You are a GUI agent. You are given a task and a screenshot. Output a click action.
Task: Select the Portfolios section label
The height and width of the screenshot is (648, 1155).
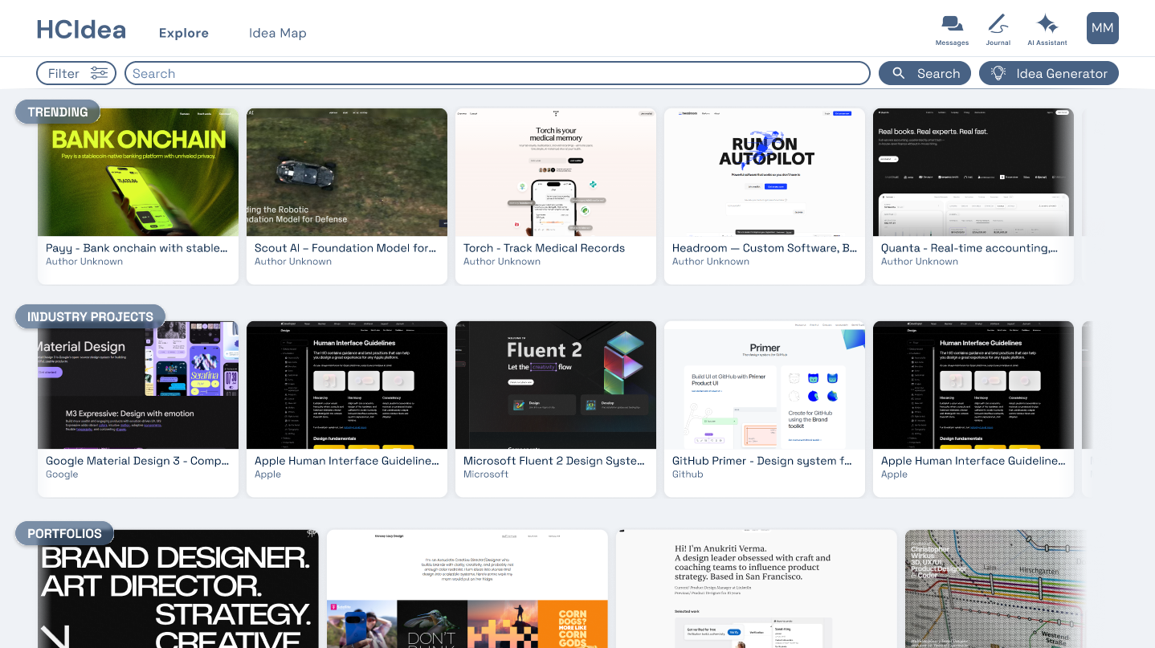65,534
